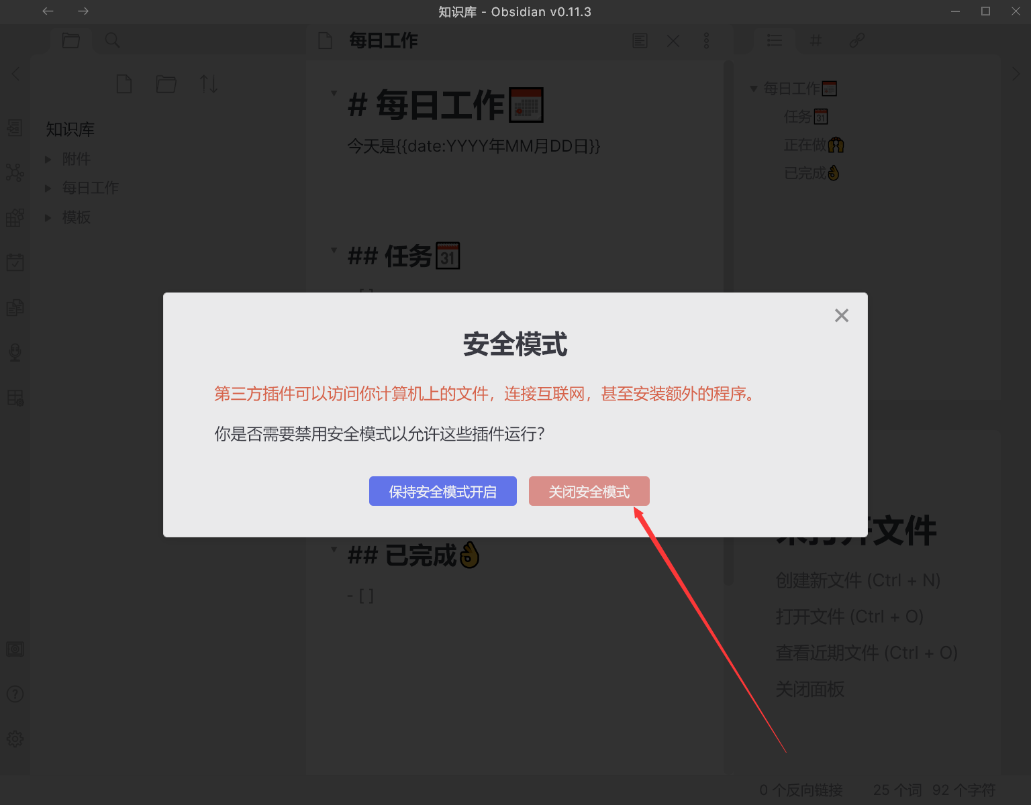
Task: Toggle preview mode for 每日工作 note
Action: pos(640,41)
